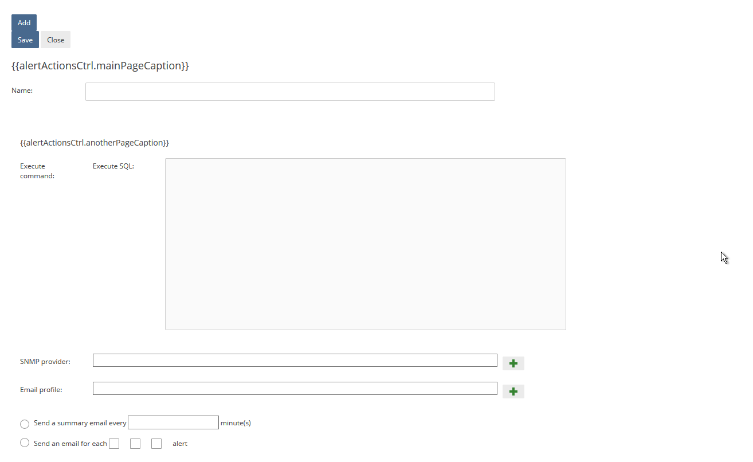Click the mainPageCaption heading text

pos(100,66)
